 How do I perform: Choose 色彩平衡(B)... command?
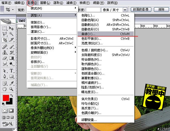coord(106,39)
